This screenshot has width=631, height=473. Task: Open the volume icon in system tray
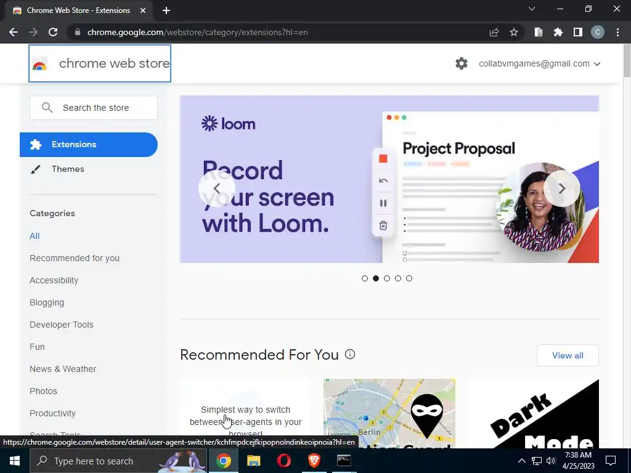pos(551,461)
